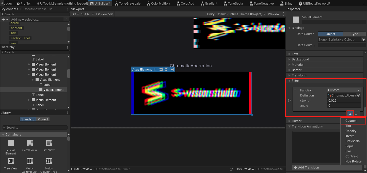This screenshot has width=367, height=173.
Task: Click the flex direction toggle icon in header
Action: point(155,69)
